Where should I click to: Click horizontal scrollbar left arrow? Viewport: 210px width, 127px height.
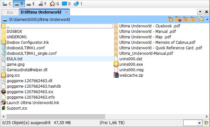pyautogui.click(x=4, y=116)
